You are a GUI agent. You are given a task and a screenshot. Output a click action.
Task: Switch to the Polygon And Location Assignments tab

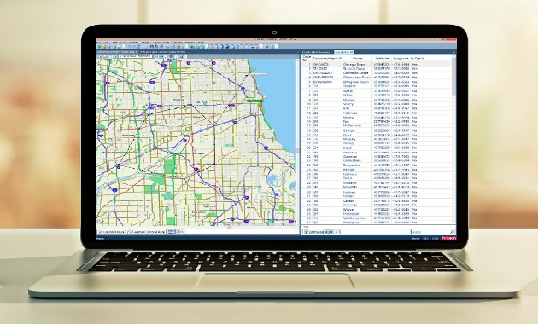pos(162,52)
